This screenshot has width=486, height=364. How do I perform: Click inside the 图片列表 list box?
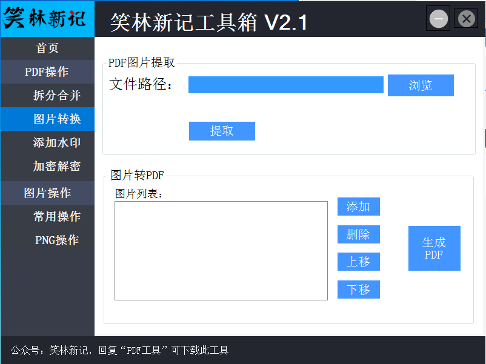click(221, 251)
